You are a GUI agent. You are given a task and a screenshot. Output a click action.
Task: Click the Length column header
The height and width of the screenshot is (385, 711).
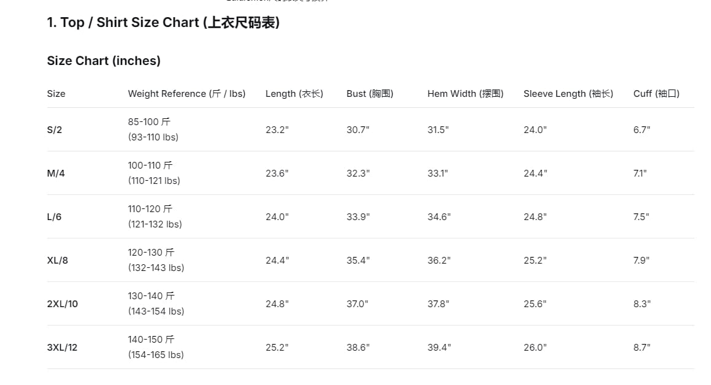[x=294, y=94]
